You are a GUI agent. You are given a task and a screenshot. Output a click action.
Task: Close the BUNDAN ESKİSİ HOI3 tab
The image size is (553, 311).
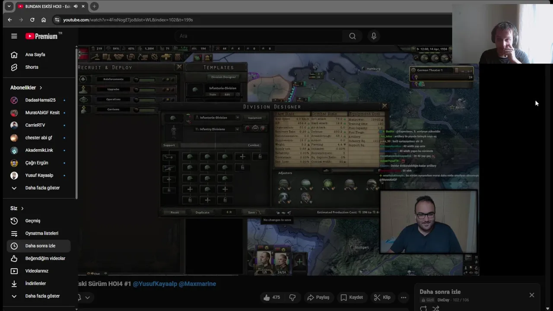pyautogui.click(x=83, y=6)
